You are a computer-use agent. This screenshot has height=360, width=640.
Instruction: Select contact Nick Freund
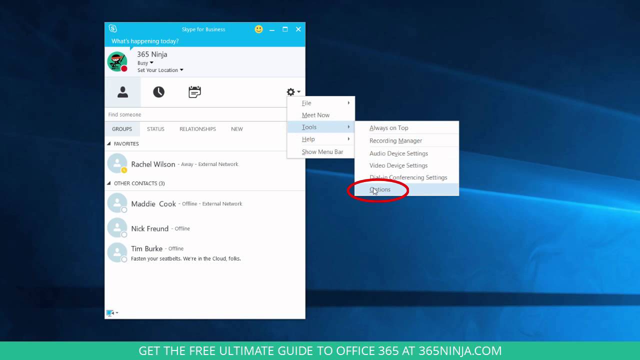(205, 228)
